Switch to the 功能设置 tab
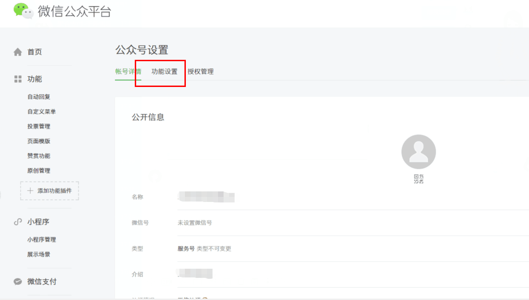The height and width of the screenshot is (300, 529). pos(164,71)
